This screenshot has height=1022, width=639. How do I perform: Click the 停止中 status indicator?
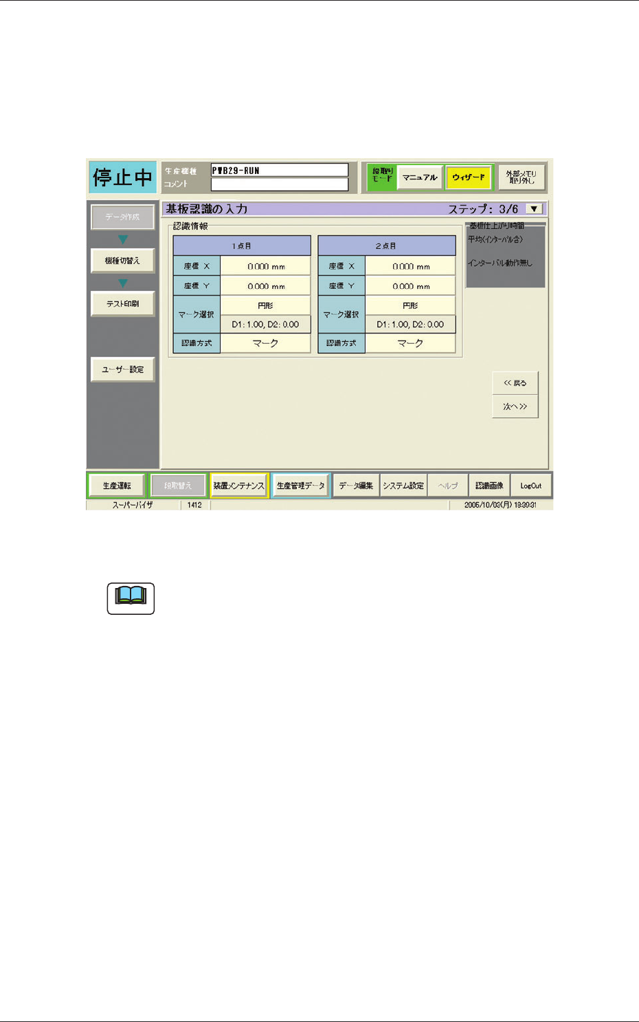tap(122, 177)
